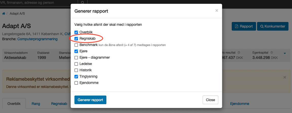292x113 pixels.
Task: Expand key figures with blue arrow
Action: point(285,53)
